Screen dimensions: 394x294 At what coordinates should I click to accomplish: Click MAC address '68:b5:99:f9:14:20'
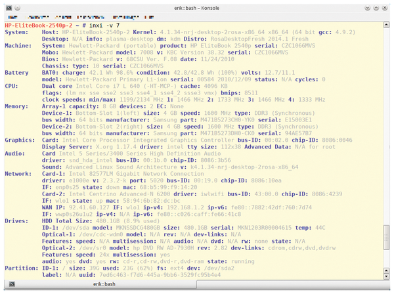pyautogui.click(x=168, y=187)
